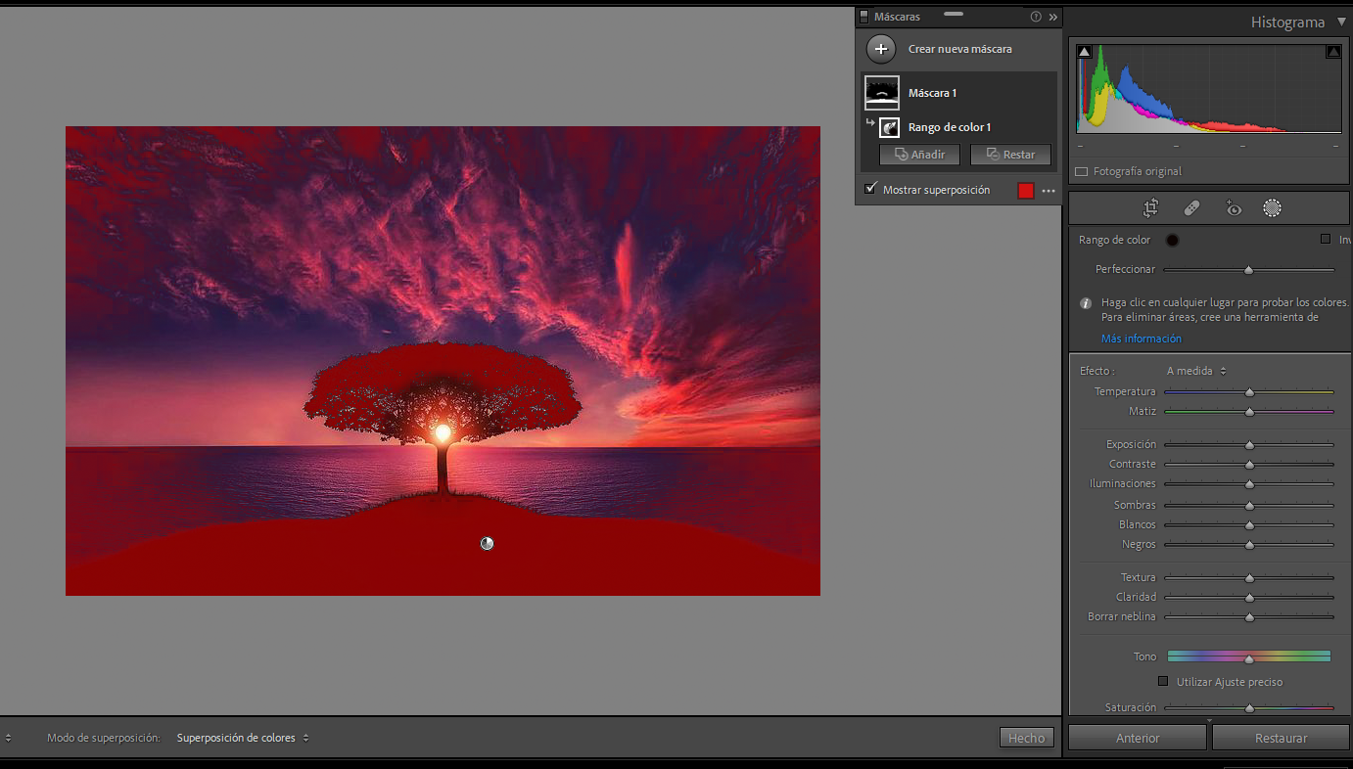Uncheck Mostrar superposición
1353x769 pixels.
[x=870, y=189]
